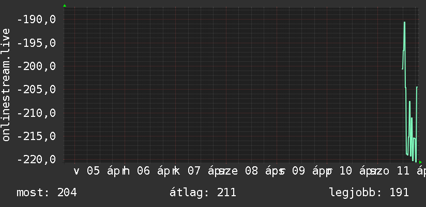Select the -215,0 axis label
The image size is (426, 207).
point(37,136)
